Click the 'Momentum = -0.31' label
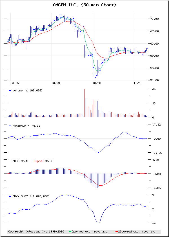169x237 pixels. coord(26,126)
